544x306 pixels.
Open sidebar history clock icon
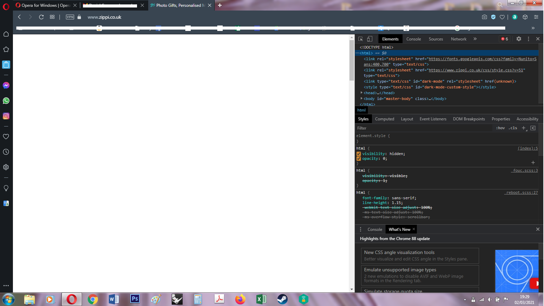coord(6,152)
